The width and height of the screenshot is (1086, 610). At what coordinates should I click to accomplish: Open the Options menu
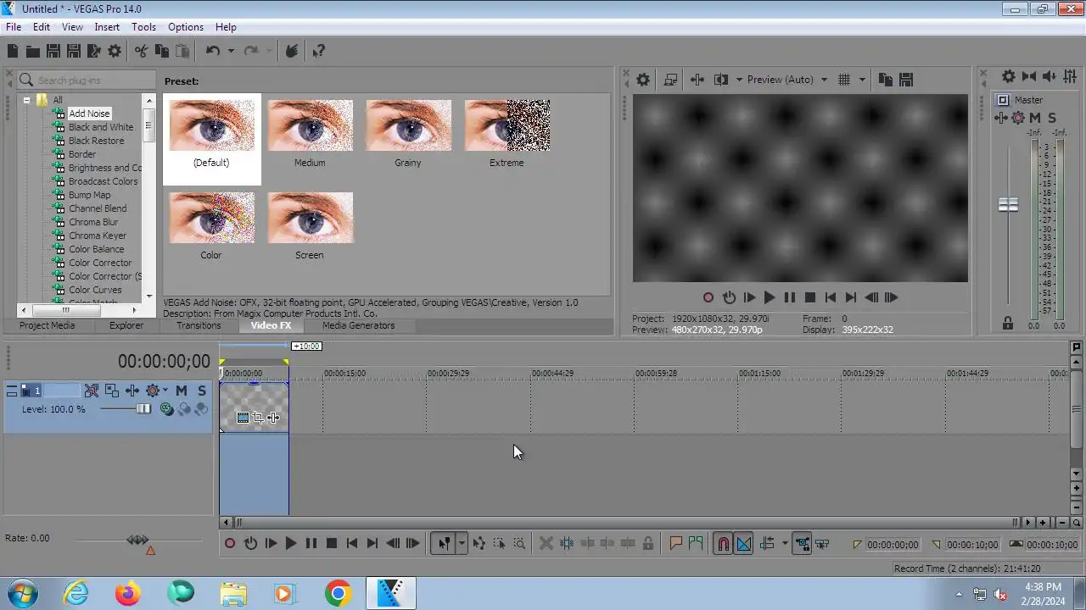tap(185, 27)
